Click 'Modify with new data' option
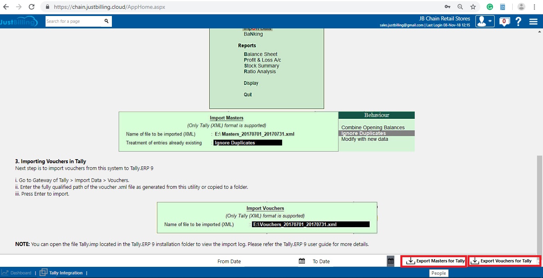The width and height of the screenshot is (543, 278). click(x=364, y=139)
